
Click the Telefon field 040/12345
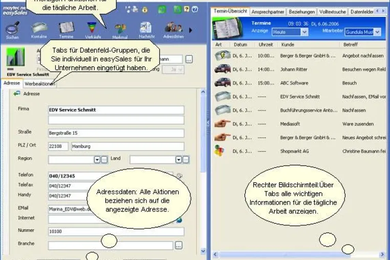pos(111,176)
